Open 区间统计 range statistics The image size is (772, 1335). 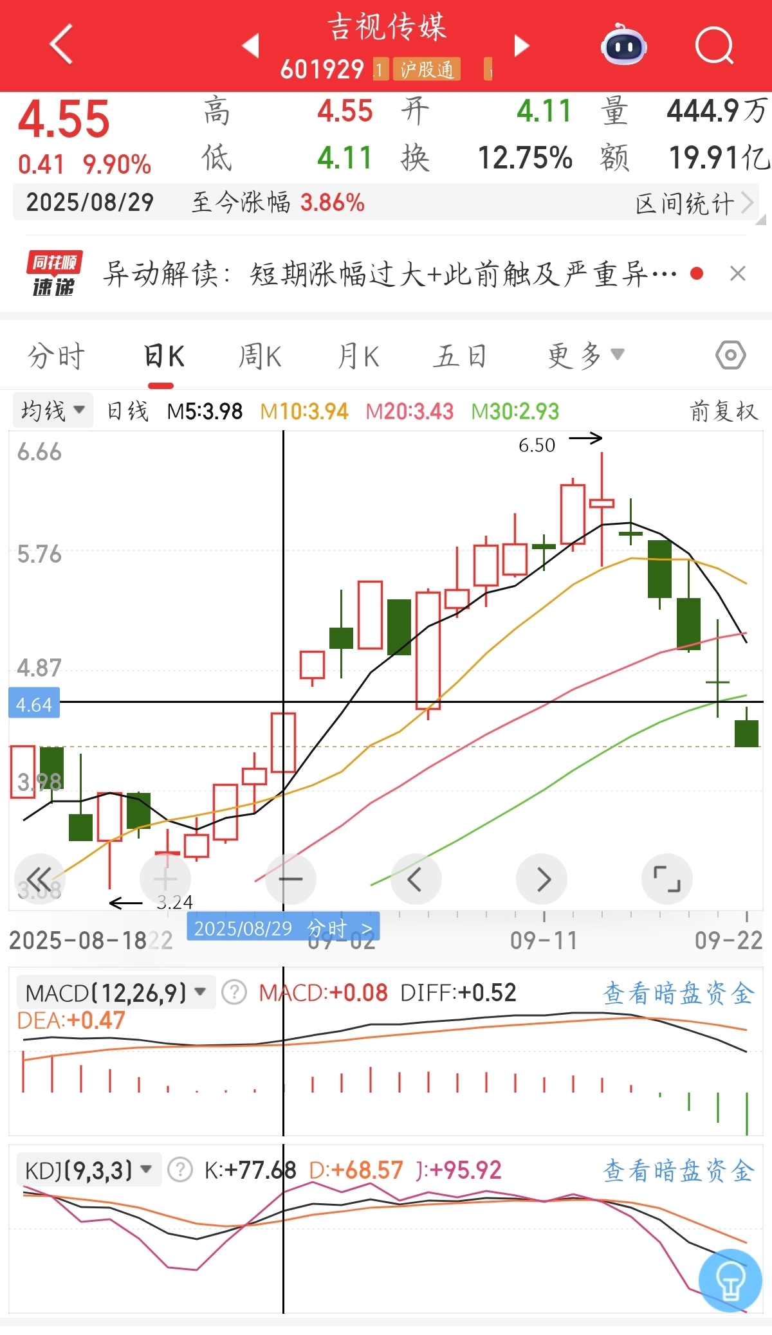694,203
